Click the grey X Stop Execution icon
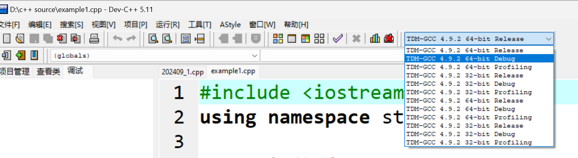578x158 pixels. pyautogui.click(x=356, y=39)
